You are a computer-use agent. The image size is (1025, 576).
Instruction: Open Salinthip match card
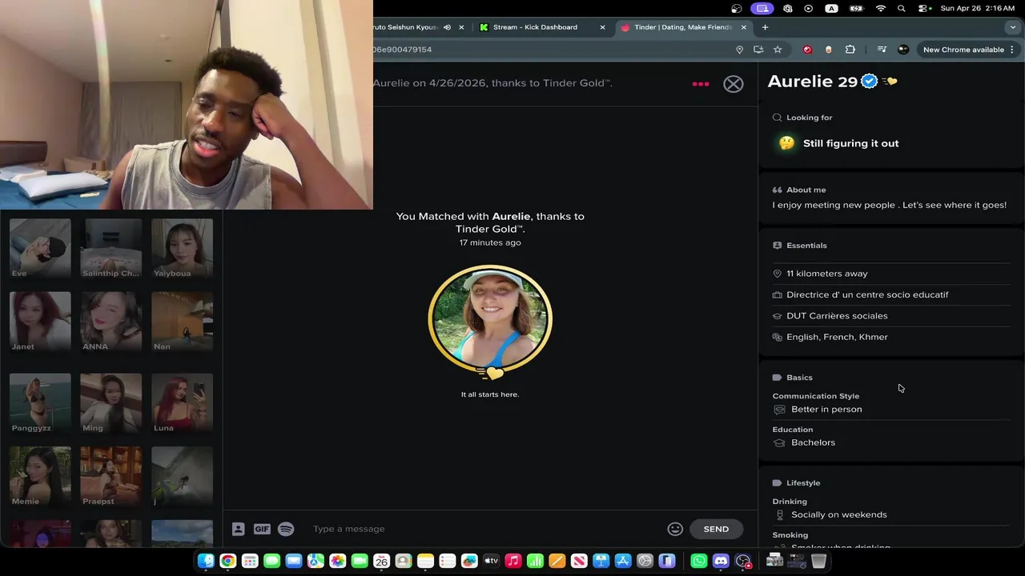pyautogui.click(x=111, y=248)
